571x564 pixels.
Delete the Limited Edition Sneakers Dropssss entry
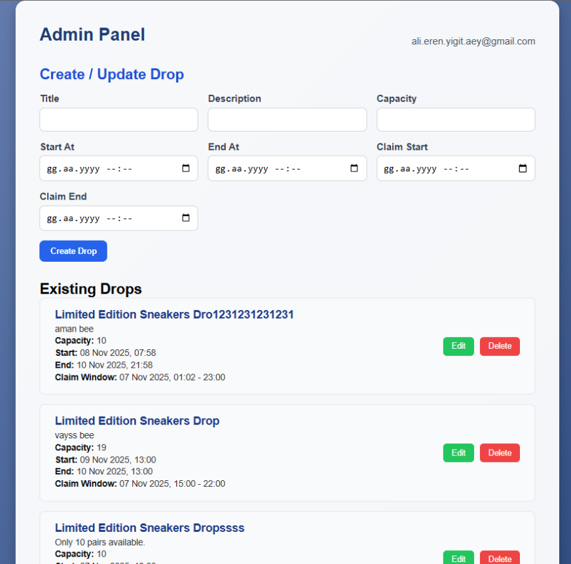click(x=500, y=558)
